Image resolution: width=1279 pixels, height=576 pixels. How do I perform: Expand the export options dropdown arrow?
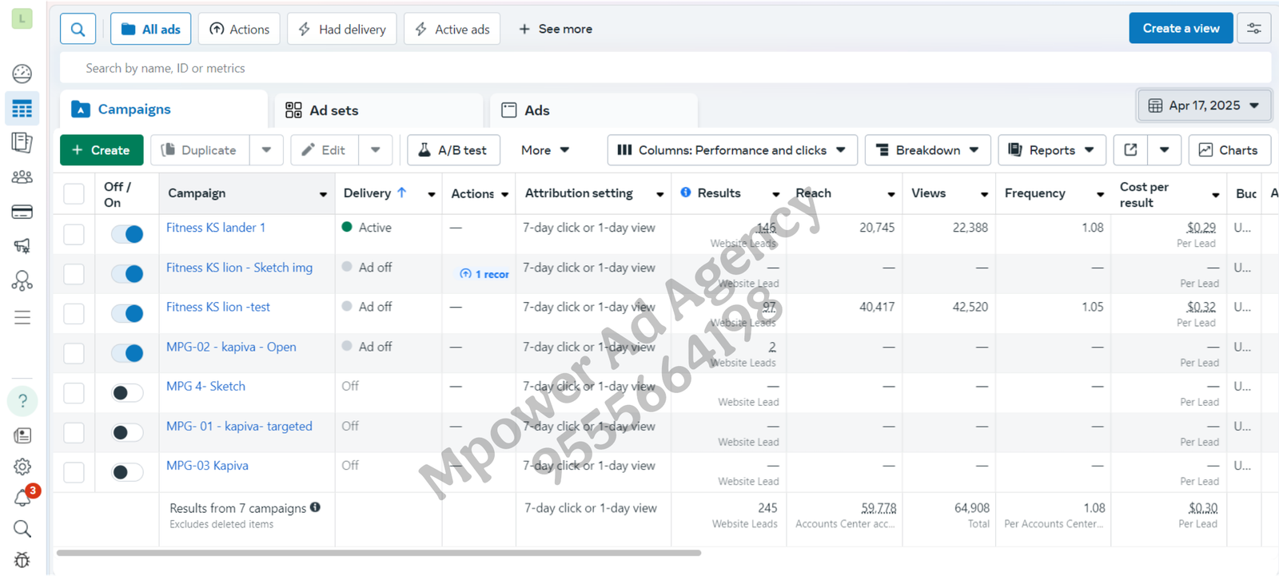(x=1164, y=150)
